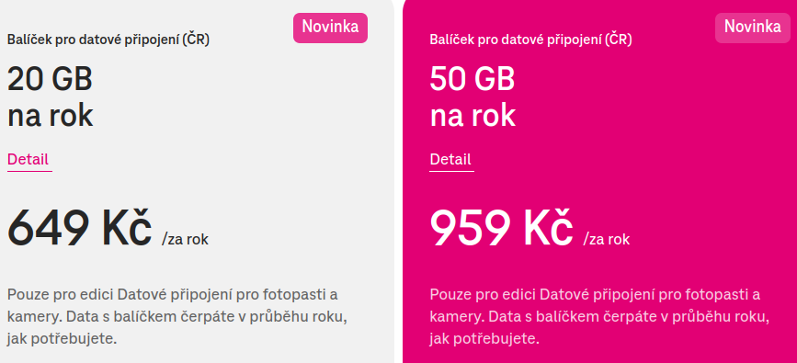Select the 20 GB heading text

click(50, 80)
